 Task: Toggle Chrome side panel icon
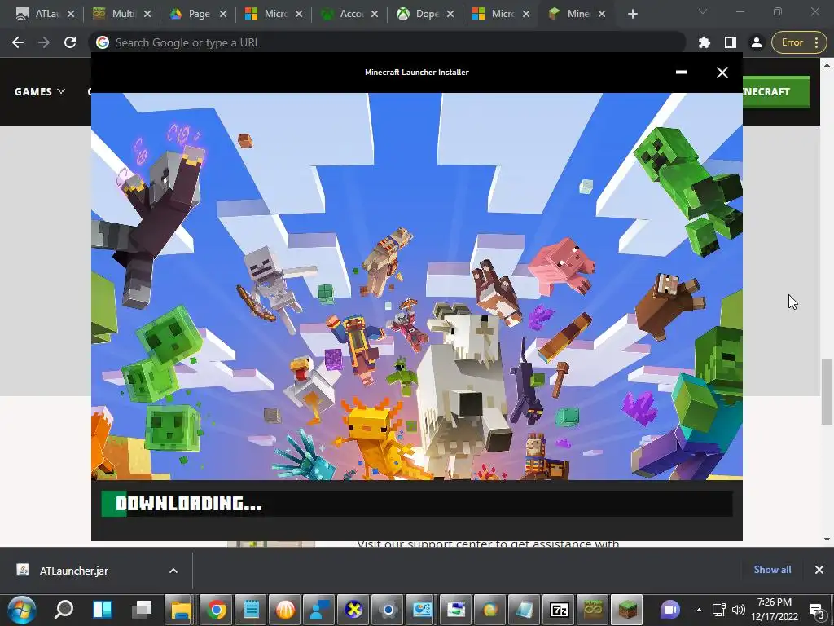(x=731, y=42)
